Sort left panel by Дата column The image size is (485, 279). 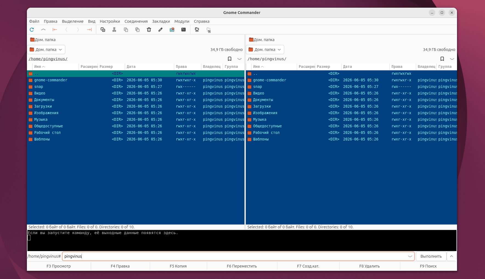tap(149, 67)
